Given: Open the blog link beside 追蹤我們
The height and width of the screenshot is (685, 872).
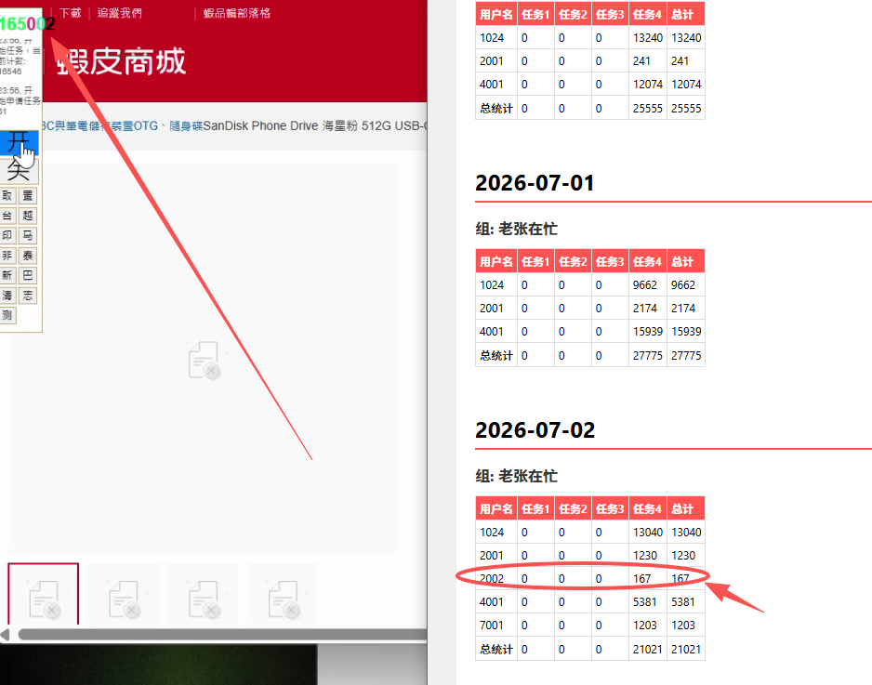Looking at the screenshot, I should pos(237,13).
